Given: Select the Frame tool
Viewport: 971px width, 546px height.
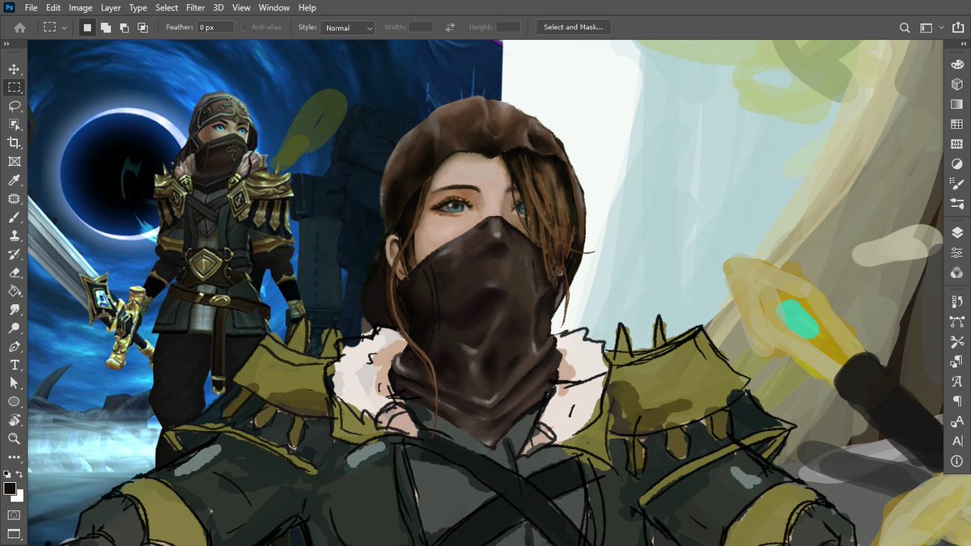Looking at the screenshot, I should click(14, 162).
